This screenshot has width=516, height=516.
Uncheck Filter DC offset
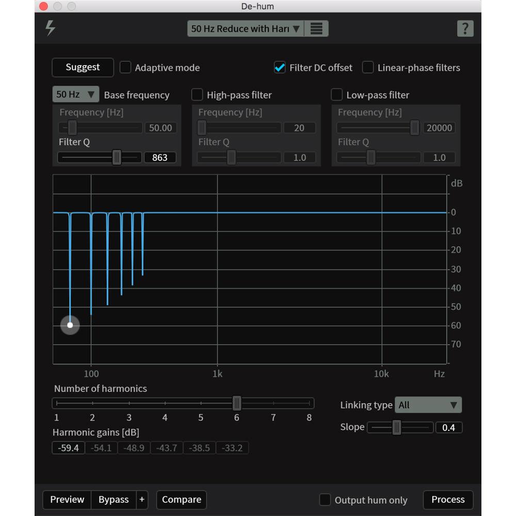click(x=280, y=68)
